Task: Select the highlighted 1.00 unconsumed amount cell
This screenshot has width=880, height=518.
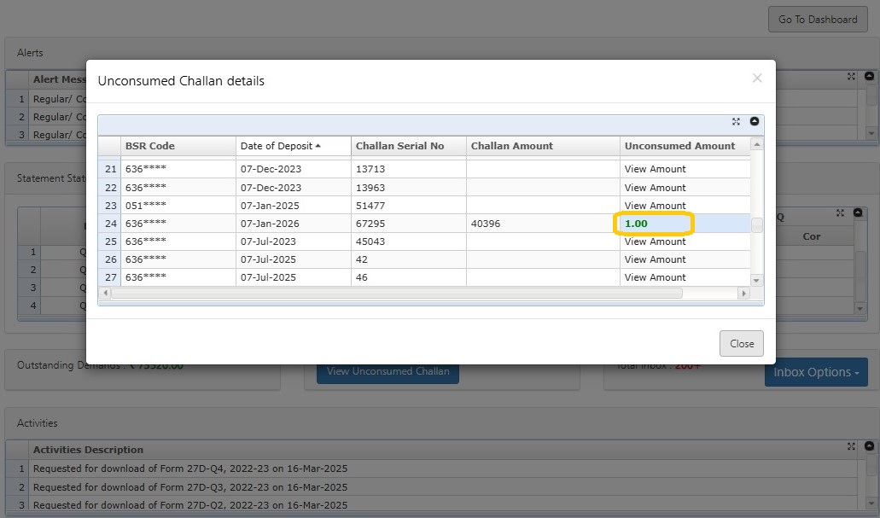Action: [654, 224]
